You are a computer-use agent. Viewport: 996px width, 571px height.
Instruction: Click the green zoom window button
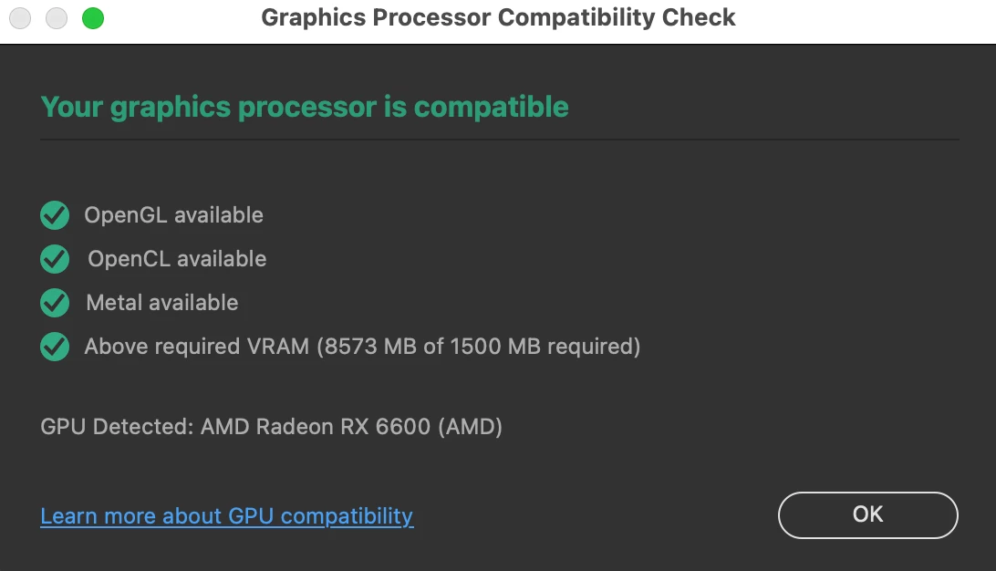92,17
